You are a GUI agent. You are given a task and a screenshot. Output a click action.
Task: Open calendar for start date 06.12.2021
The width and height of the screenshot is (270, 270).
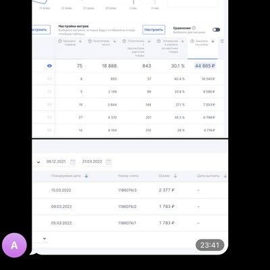pyautogui.click(x=73, y=162)
